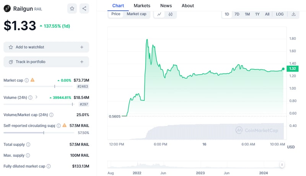Click the Railgun logo icon
Viewport: 306px width, 176px height.
(x=7, y=8)
